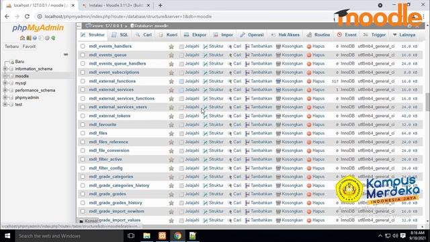Select the mdl_files row checkbox

click(83, 133)
